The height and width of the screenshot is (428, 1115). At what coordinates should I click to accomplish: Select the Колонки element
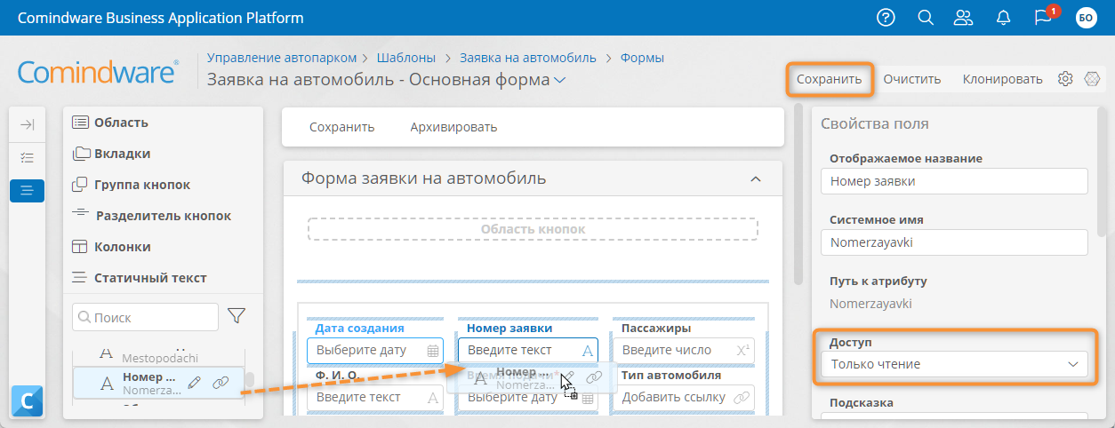[111, 247]
